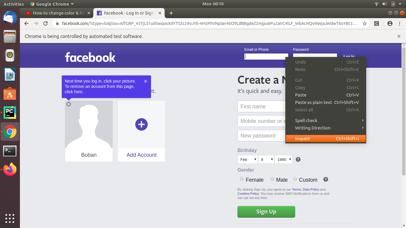Click the blue plus Add Account icon

(141, 124)
